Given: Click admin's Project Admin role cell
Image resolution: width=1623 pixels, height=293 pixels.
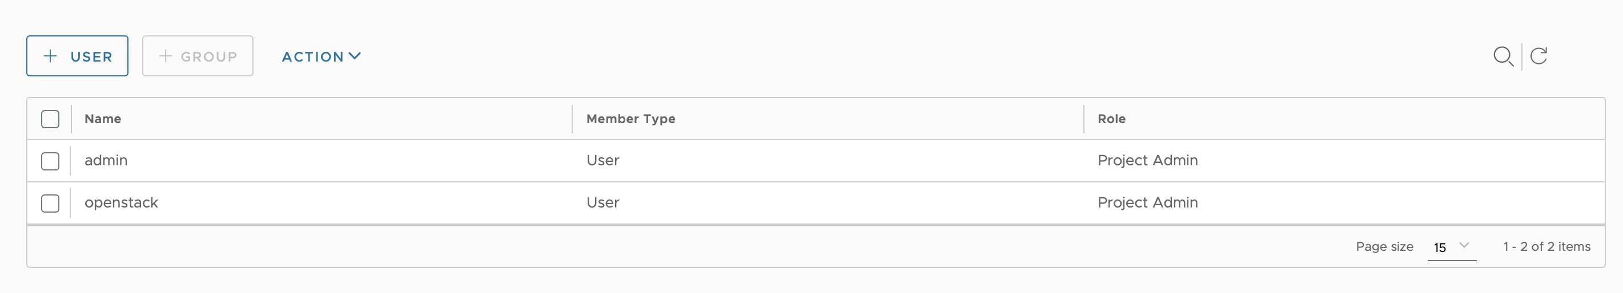Looking at the screenshot, I should [1147, 160].
